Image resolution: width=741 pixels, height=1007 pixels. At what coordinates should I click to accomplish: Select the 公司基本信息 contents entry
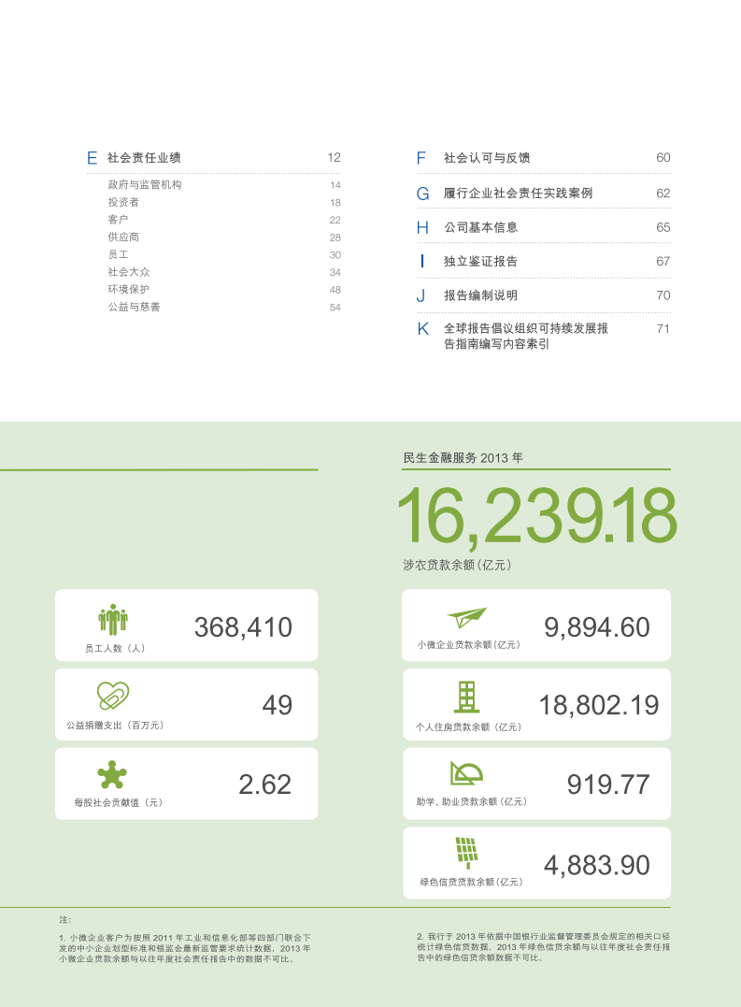click(480, 227)
